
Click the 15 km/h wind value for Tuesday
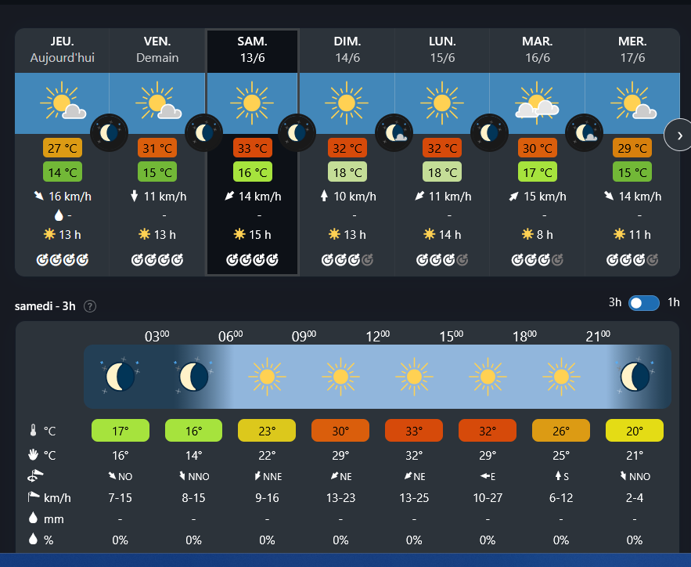(545, 197)
